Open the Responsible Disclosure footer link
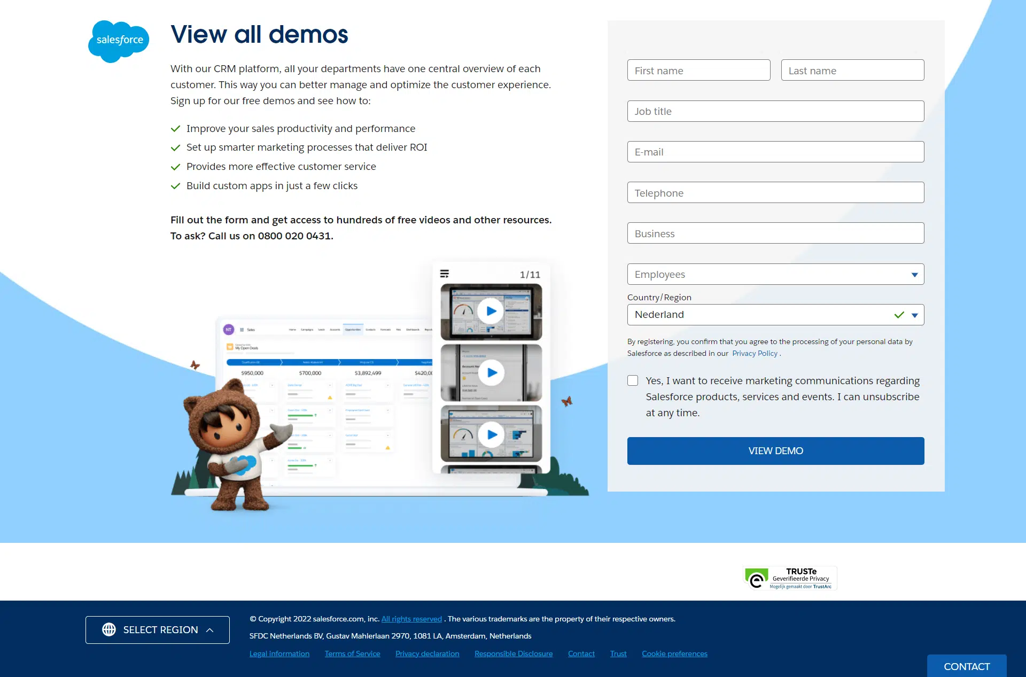This screenshot has height=677, width=1026. pos(514,653)
